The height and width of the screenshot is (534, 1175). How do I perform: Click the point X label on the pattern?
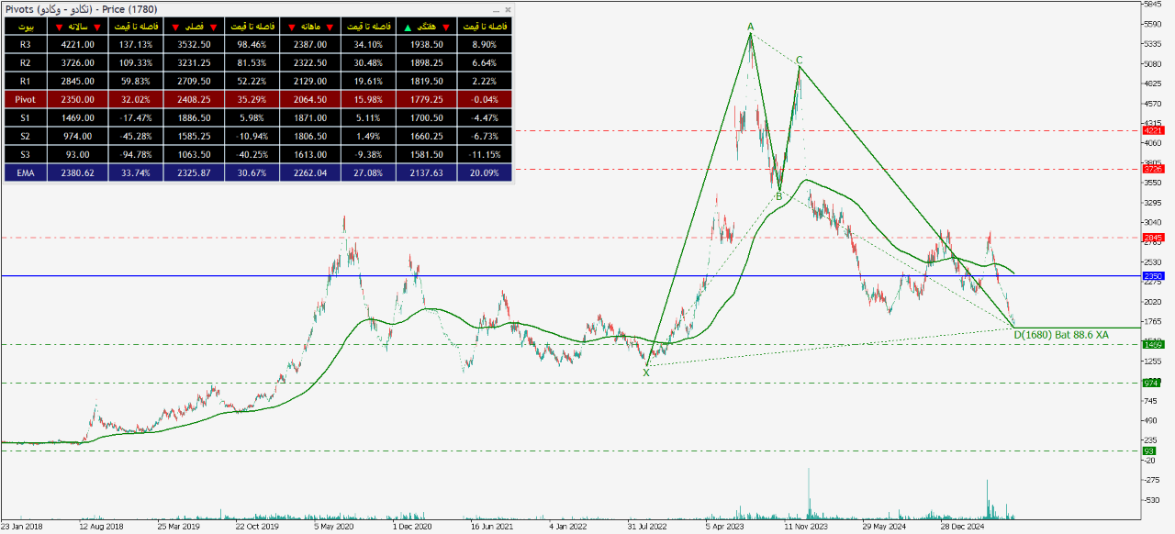(646, 373)
